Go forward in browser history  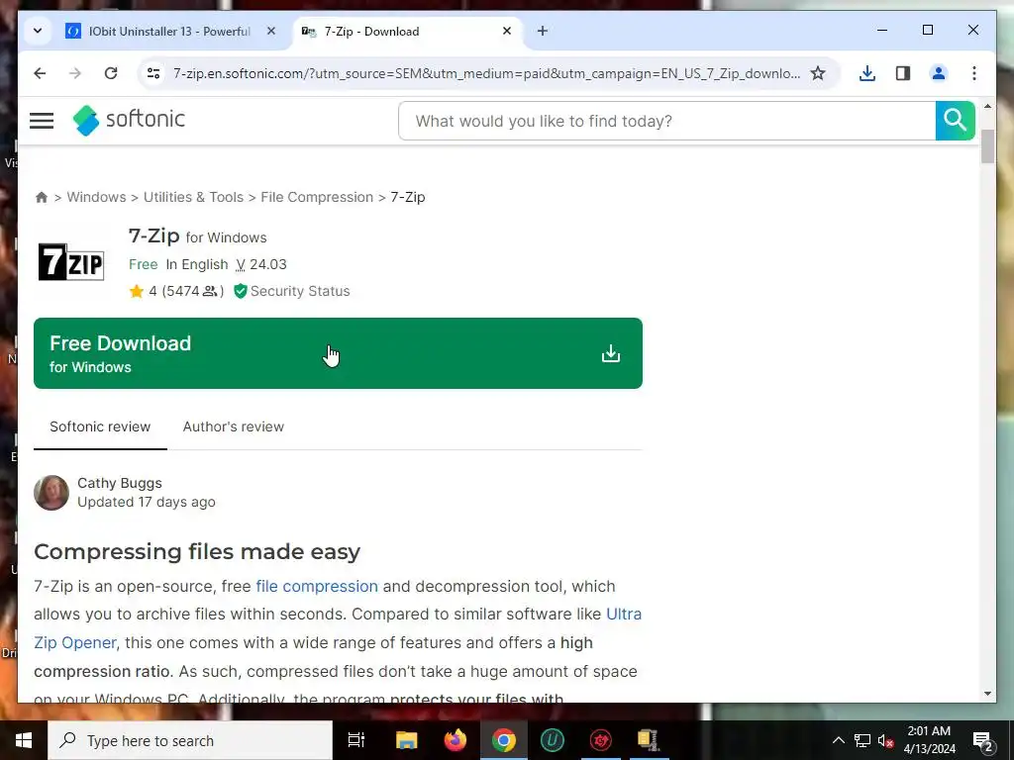click(75, 73)
